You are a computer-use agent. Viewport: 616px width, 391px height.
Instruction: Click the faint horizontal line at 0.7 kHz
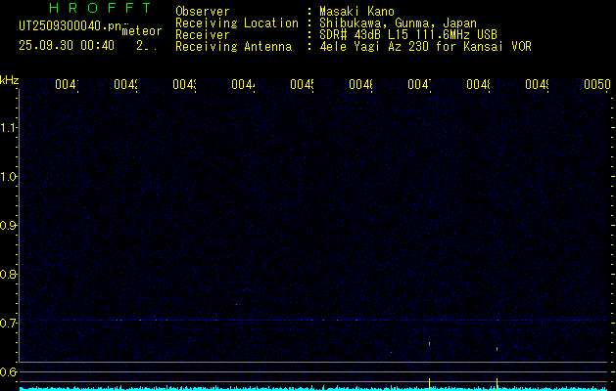(x=294, y=320)
